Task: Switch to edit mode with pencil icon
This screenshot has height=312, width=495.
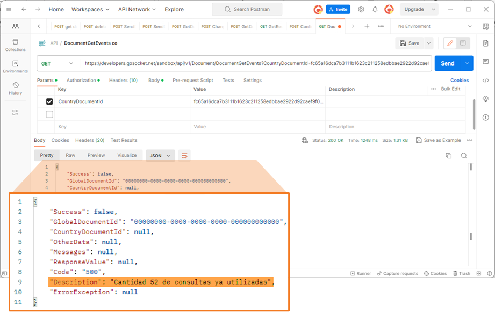Action: [450, 43]
